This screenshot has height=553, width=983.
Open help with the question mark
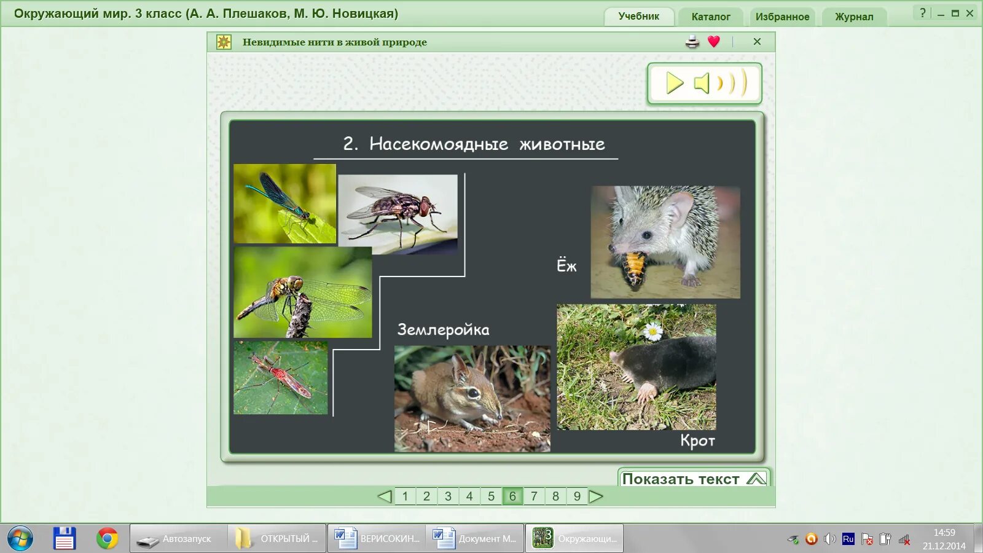922,13
